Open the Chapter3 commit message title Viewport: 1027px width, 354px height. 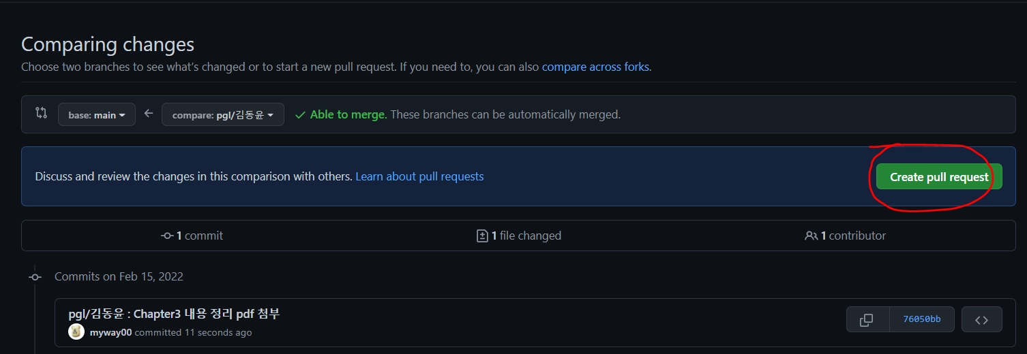click(x=174, y=314)
